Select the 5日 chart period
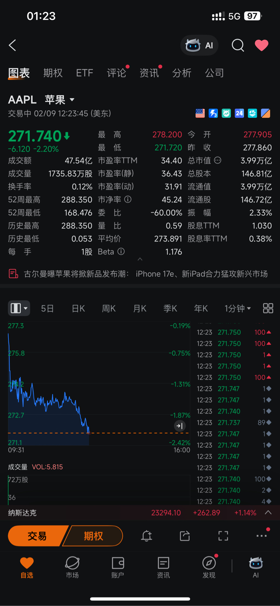Screen dimensions: 280x606 [47, 308]
